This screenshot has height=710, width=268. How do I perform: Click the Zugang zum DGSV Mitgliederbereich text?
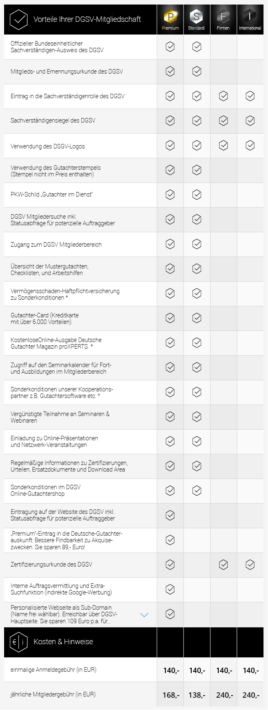coord(56,244)
